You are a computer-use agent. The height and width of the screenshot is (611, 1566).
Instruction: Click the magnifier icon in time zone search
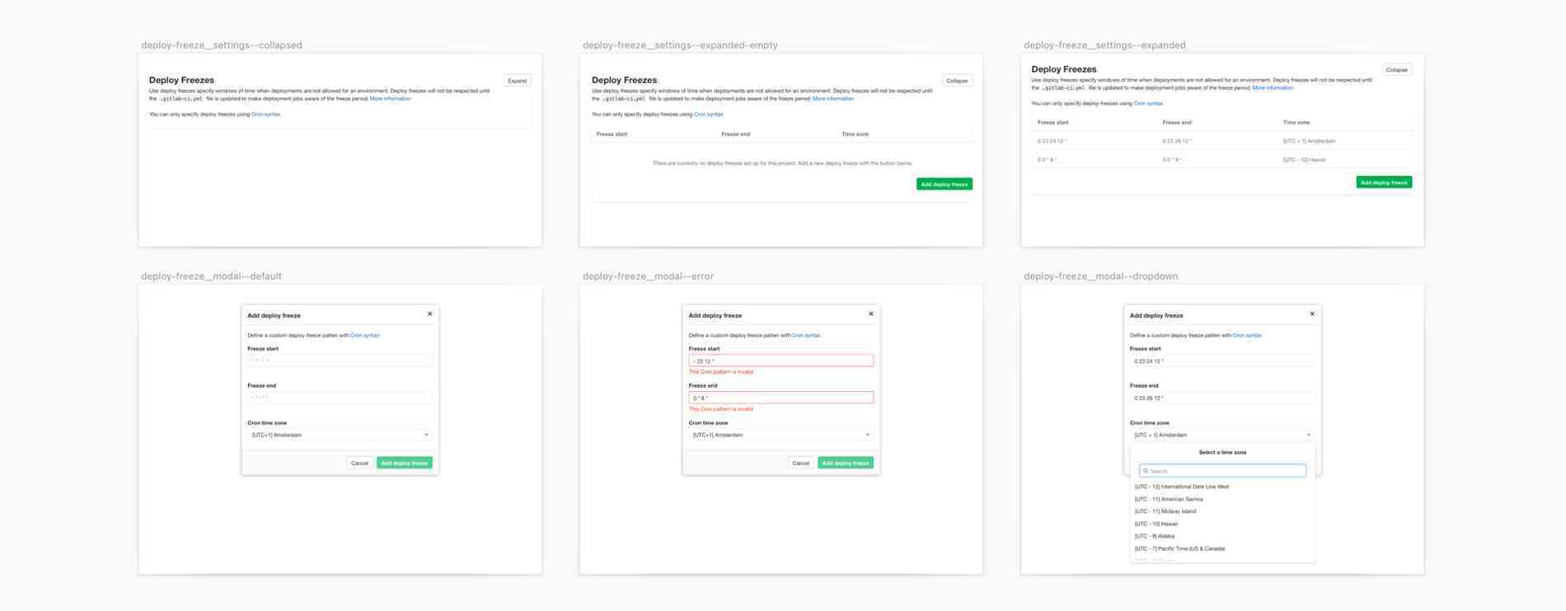(1146, 471)
